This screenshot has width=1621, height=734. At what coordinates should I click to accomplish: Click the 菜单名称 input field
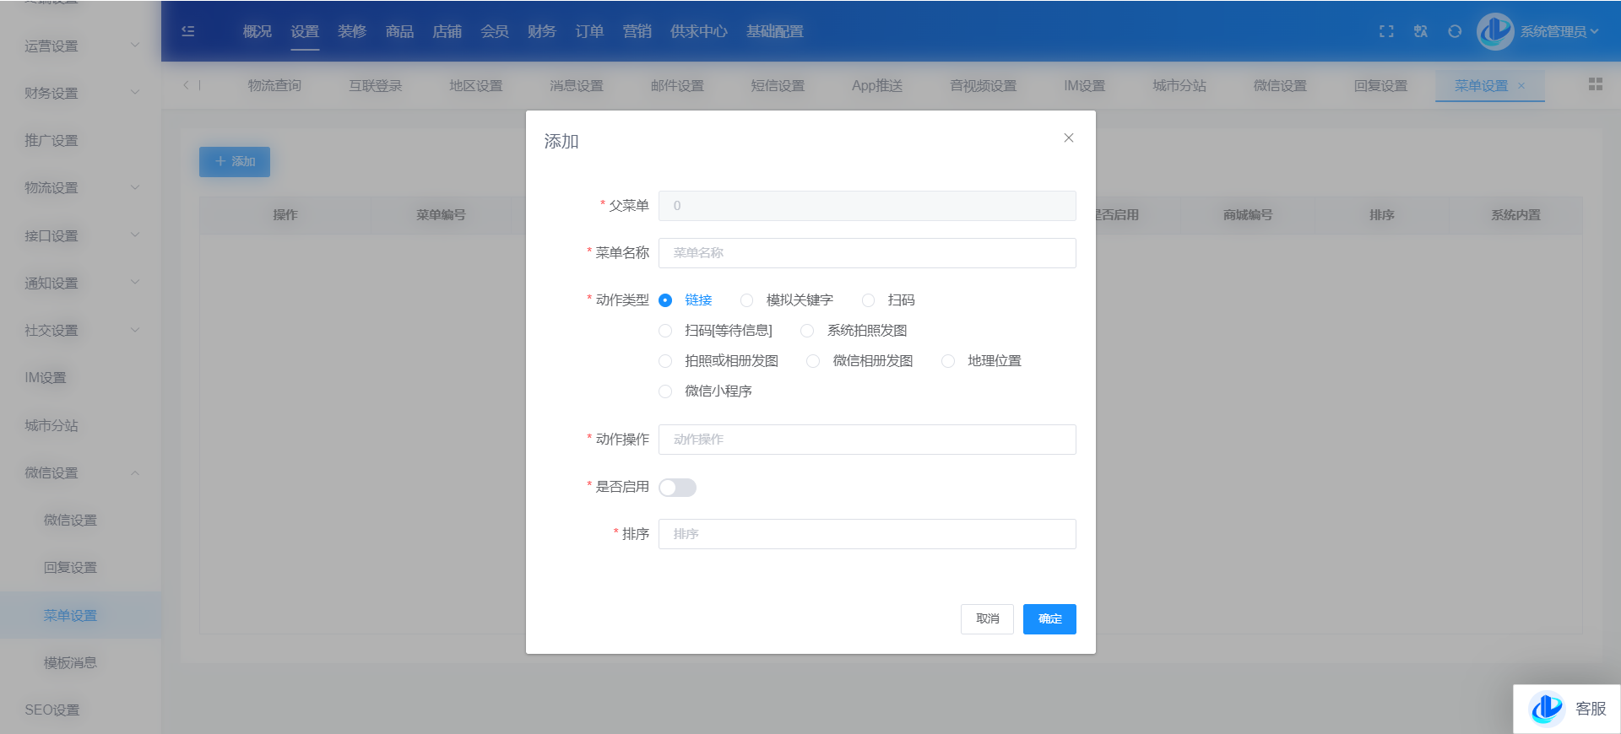tap(867, 253)
